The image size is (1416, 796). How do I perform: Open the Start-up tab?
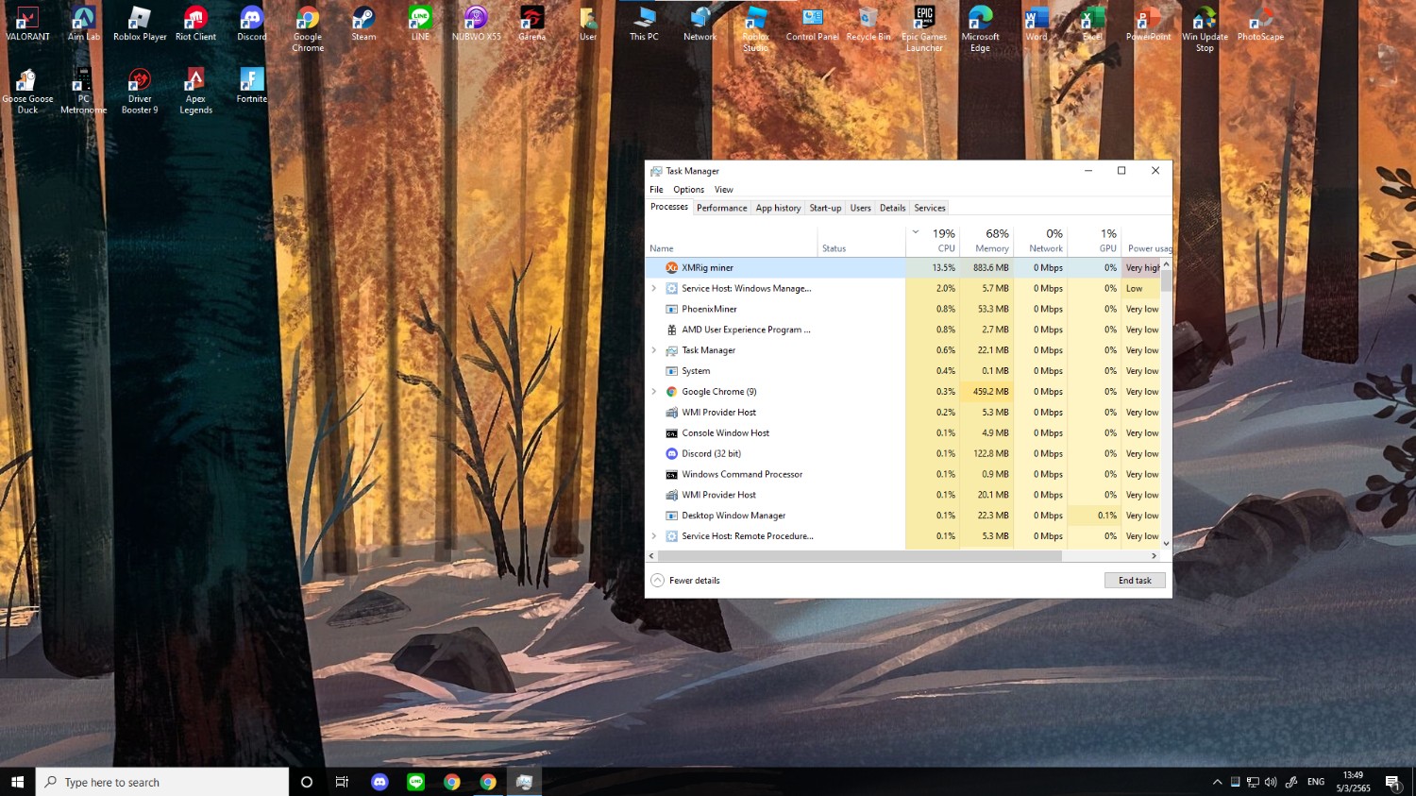tap(825, 208)
